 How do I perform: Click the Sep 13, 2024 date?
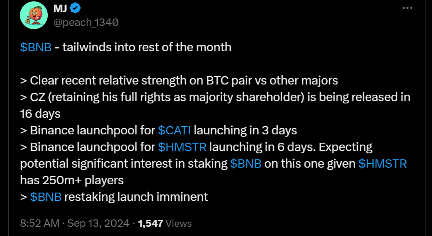(98, 224)
